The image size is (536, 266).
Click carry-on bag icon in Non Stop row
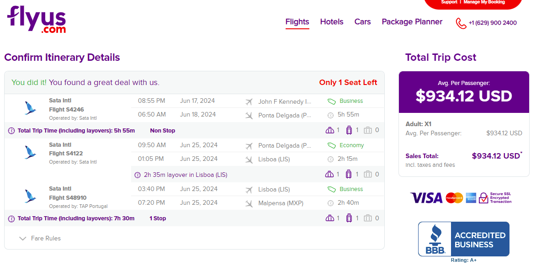coord(349,130)
